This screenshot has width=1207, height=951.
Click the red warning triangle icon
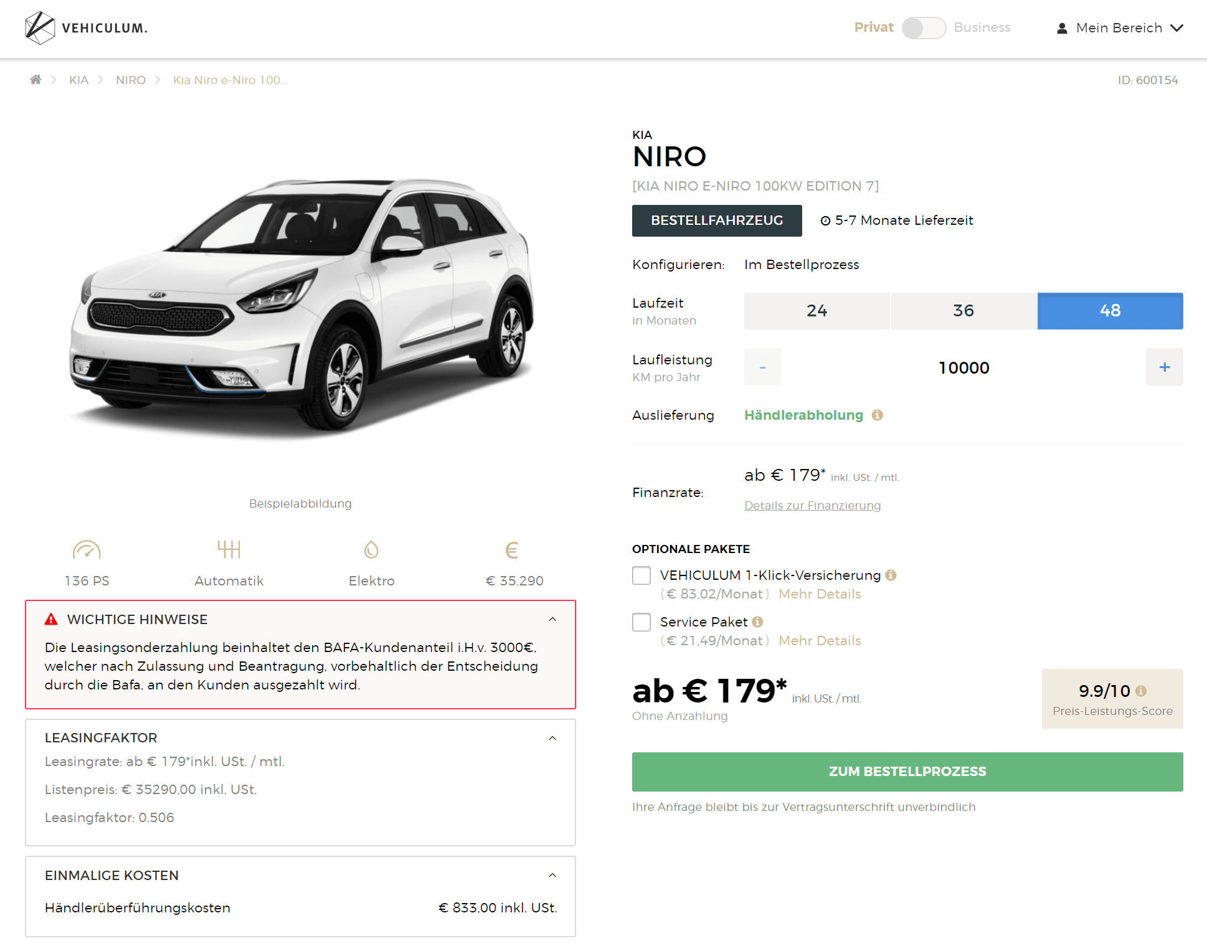click(51, 619)
